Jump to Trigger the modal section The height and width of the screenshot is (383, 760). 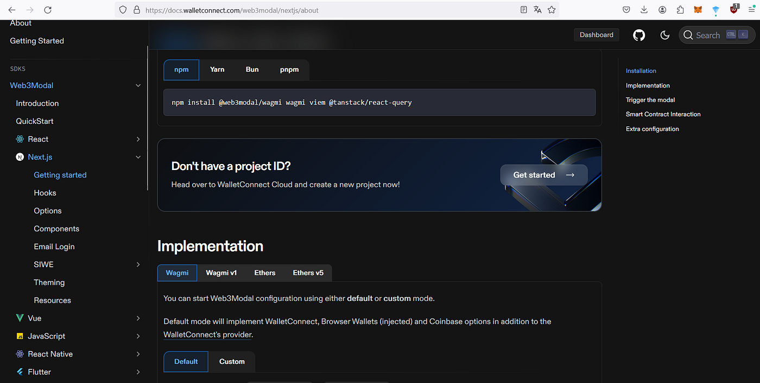click(650, 100)
